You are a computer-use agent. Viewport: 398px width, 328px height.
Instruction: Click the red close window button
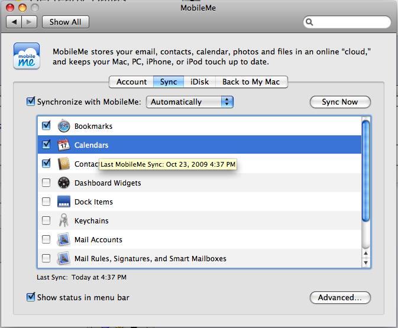pos(10,8)
